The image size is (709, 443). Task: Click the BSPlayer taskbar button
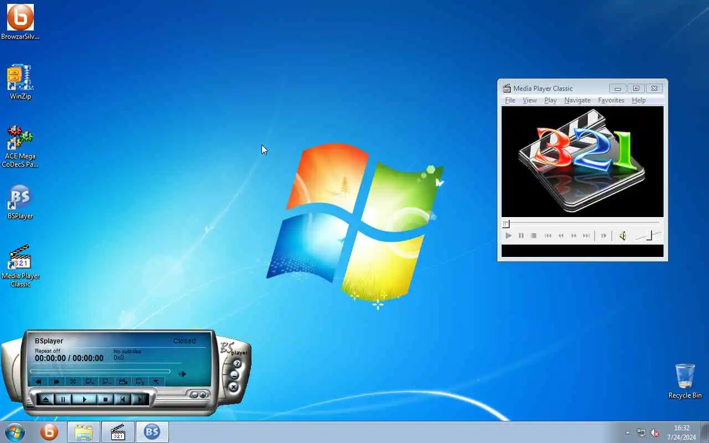tap(152, 432)
